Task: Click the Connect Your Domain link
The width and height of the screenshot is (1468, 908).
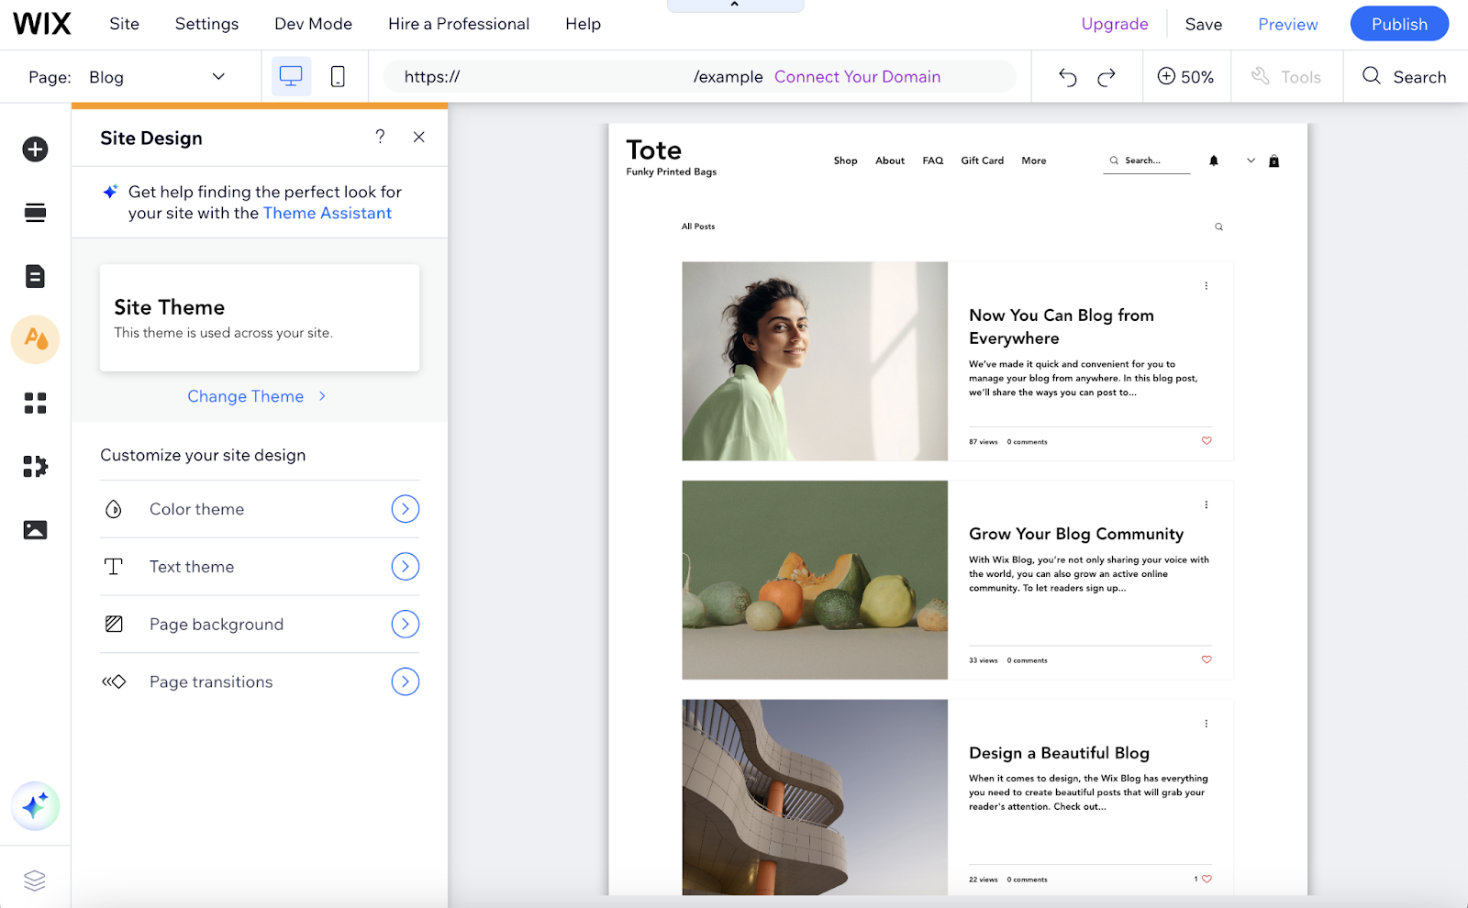Action: (x=856, y=76)
